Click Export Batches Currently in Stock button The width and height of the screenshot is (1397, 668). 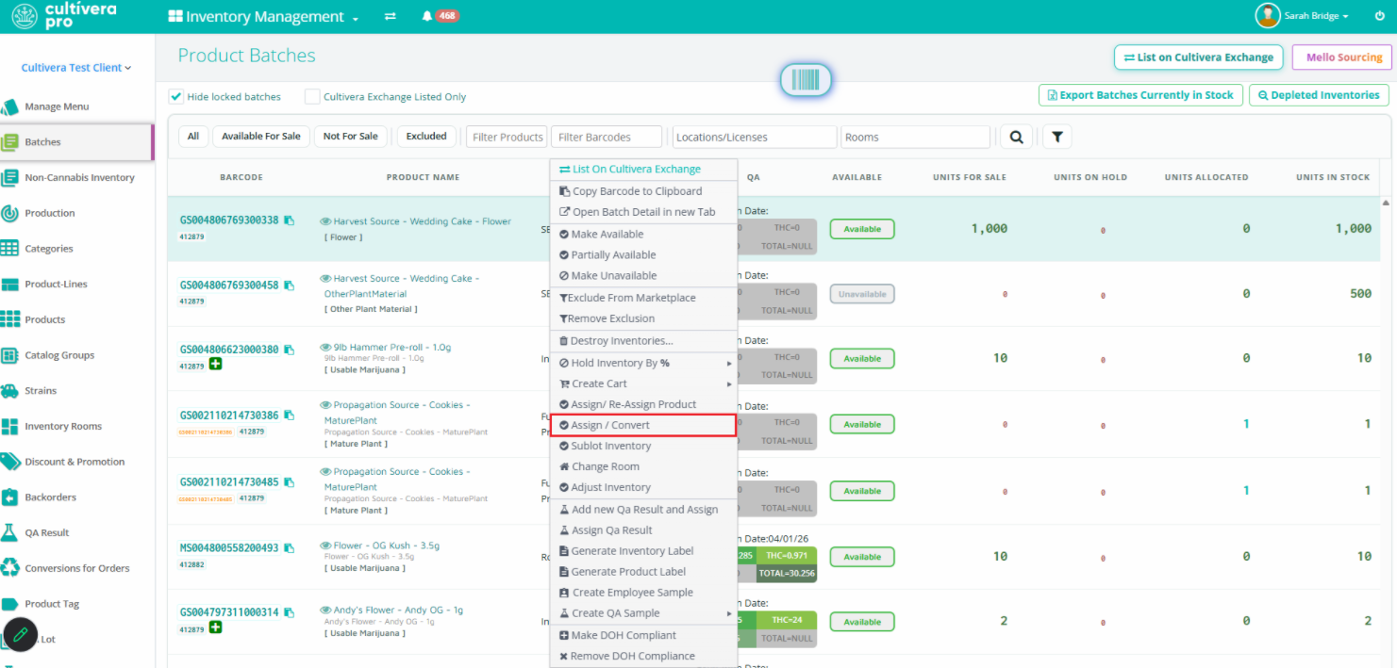click(1139, 95)
